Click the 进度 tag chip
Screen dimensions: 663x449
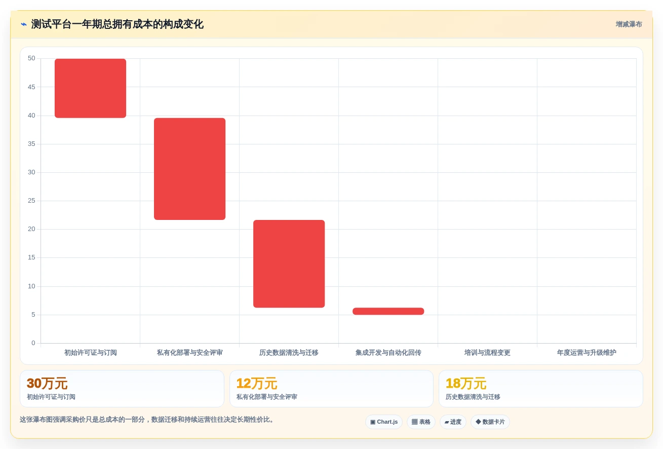point(453,422)
